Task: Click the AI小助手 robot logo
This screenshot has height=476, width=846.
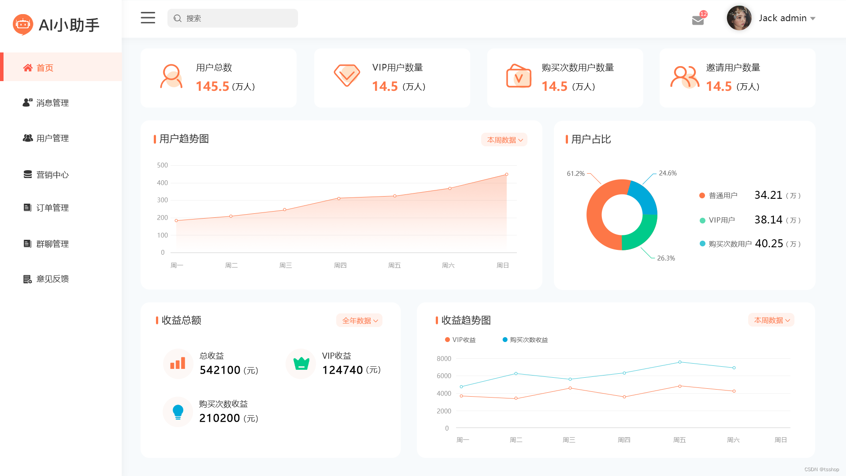Action: click(23, 25)
